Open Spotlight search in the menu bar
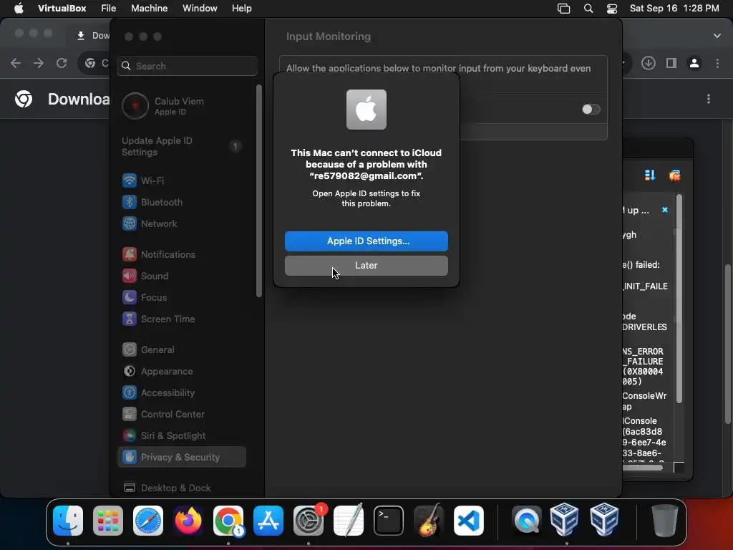 pos(588,9)
